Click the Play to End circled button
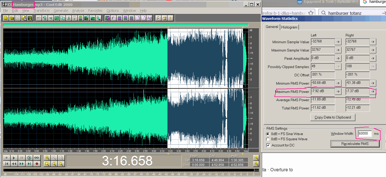Viewport: 386px width, 177px height. (x=29, y=158)
